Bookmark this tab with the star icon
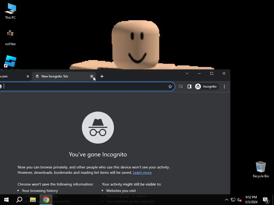The width and height of the screenshot is (274, 205). pyautogui.click(x=170, y=86)
